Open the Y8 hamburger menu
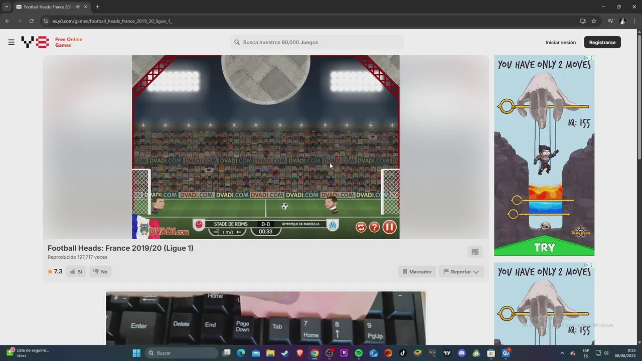 point(11,42)
